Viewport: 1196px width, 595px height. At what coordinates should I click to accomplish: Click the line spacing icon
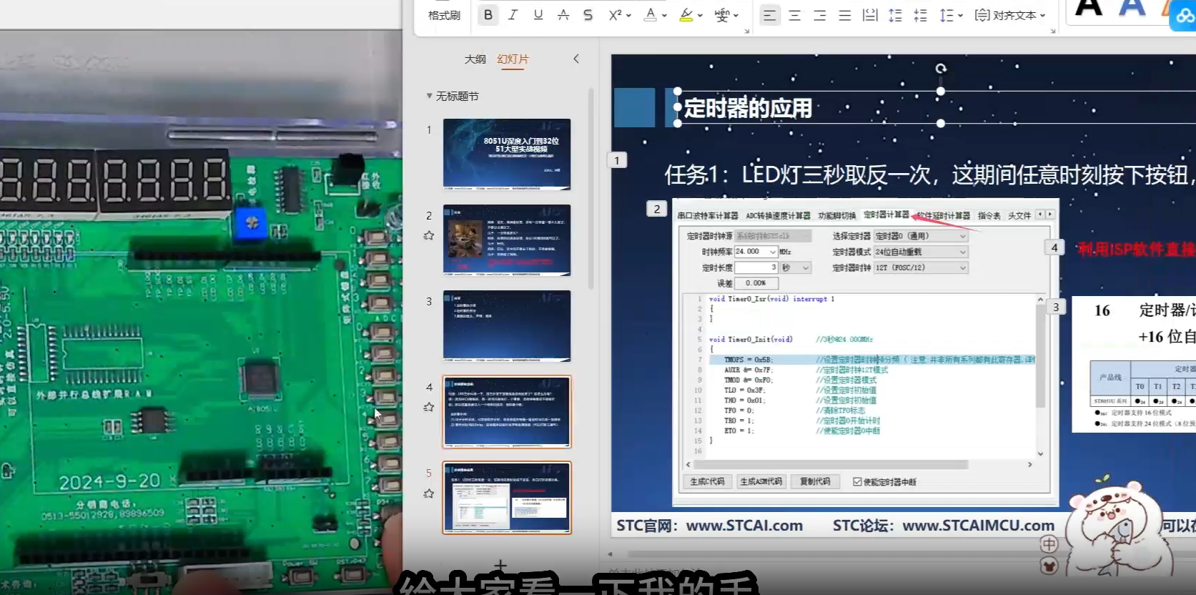947,15
